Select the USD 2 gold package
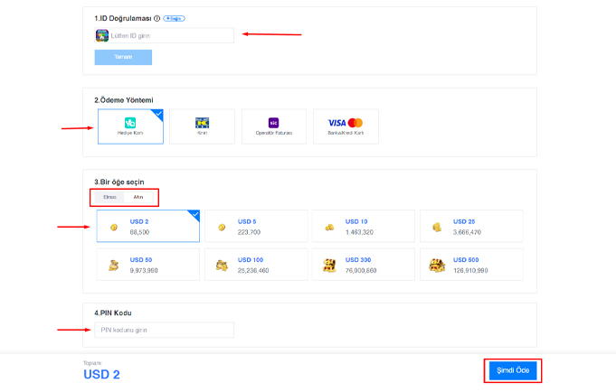The height and width of the screenshot is (392, 616). coord(147,226)
